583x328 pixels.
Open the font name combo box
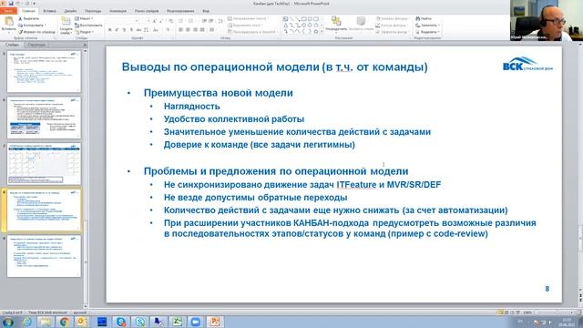pos(123,21)
